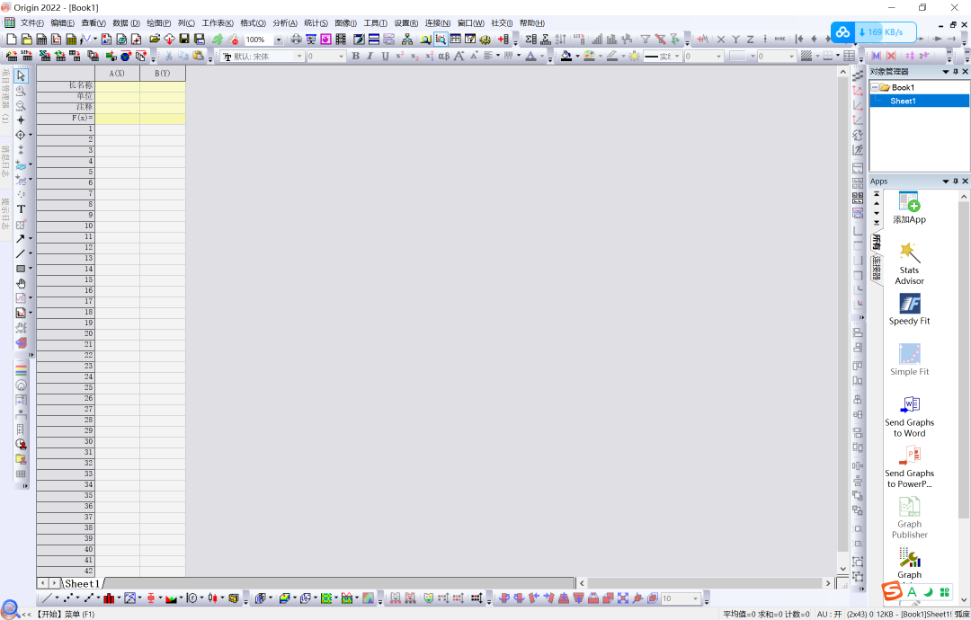Open the 分析(A) menu
This screenshot has height=620, width=971.
[x=285, y=22]
